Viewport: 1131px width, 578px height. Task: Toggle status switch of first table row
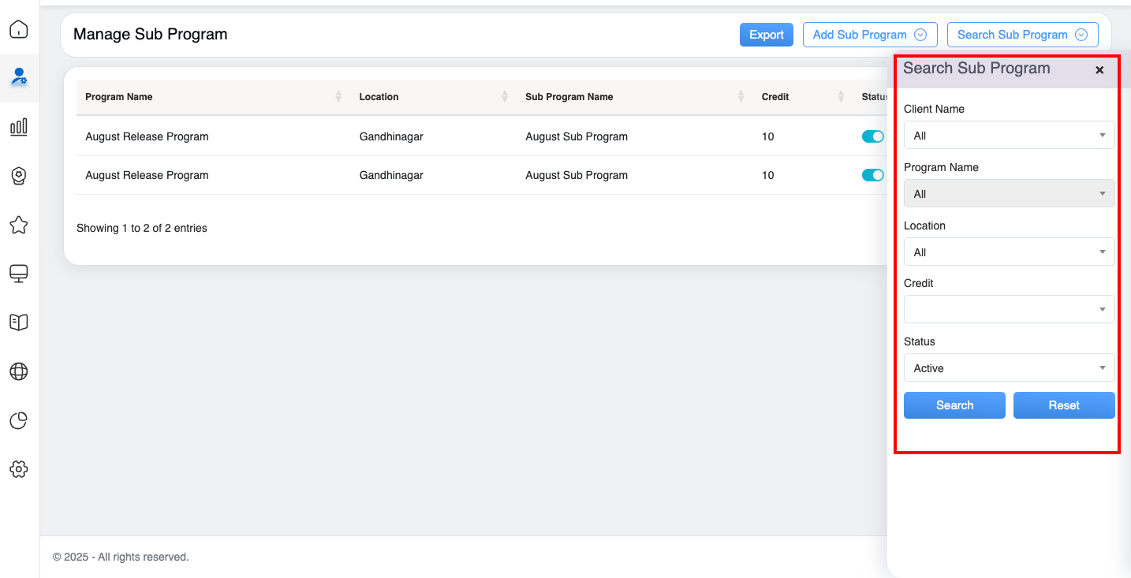coord(872,136)
